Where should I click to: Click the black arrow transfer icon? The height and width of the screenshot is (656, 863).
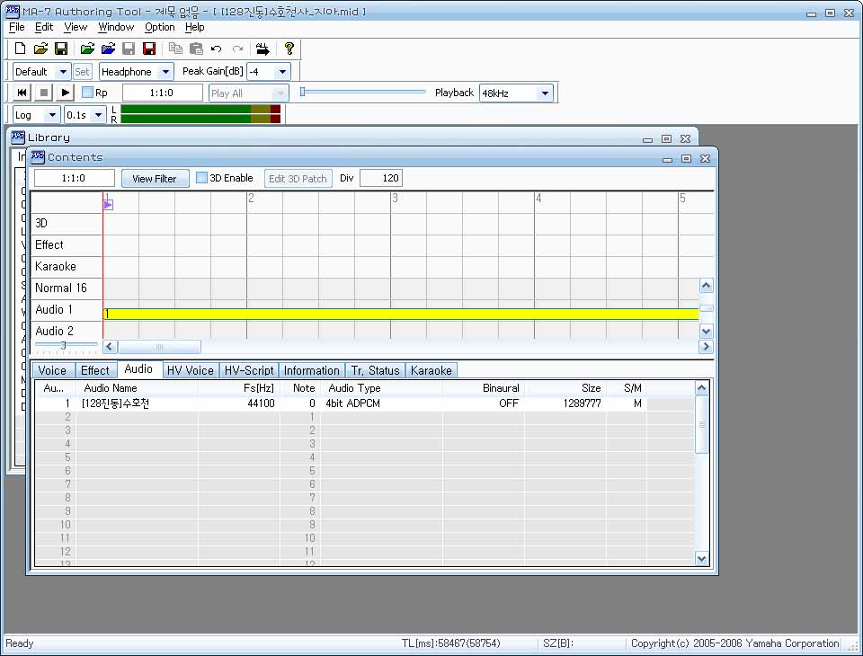[262, 49]
